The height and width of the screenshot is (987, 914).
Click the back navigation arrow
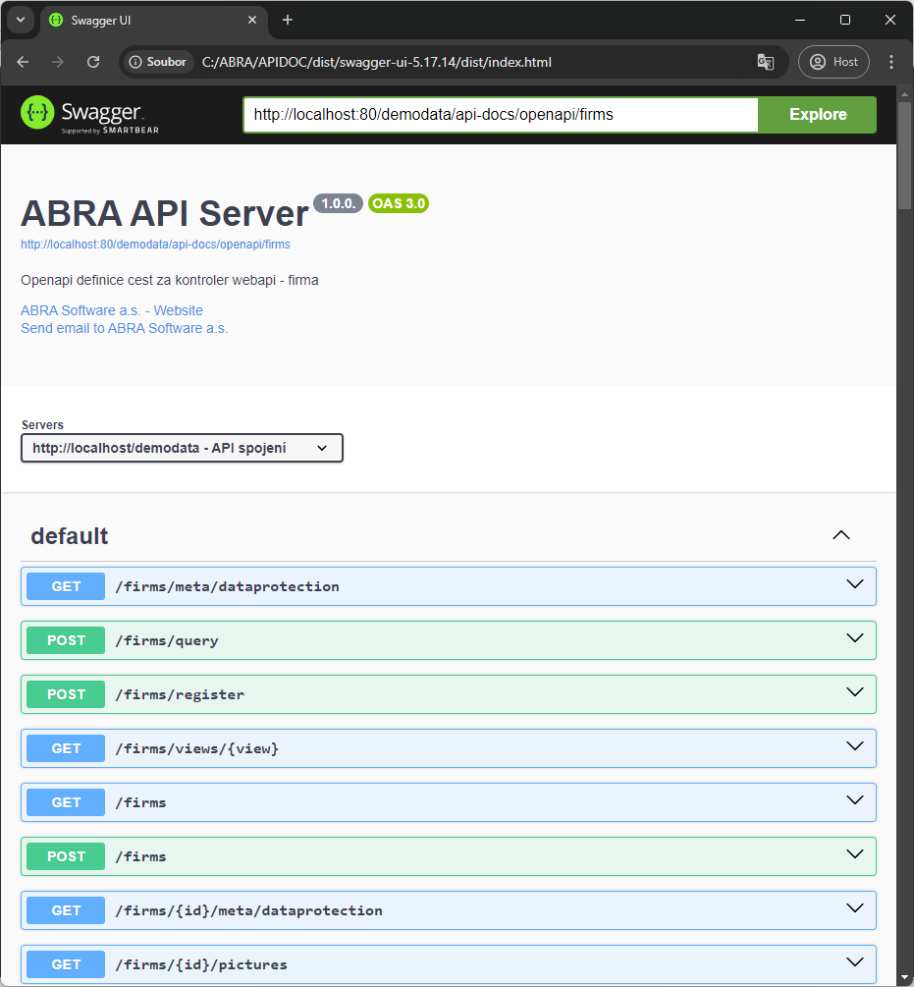click(23, 62)
